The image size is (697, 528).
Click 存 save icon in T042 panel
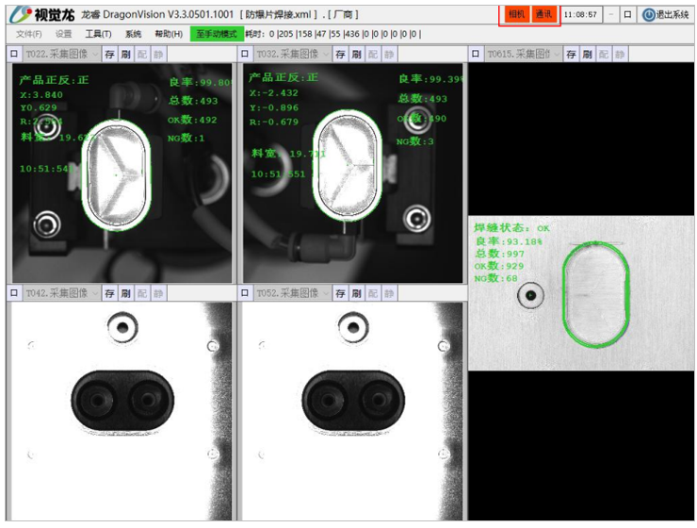[109, 293]
